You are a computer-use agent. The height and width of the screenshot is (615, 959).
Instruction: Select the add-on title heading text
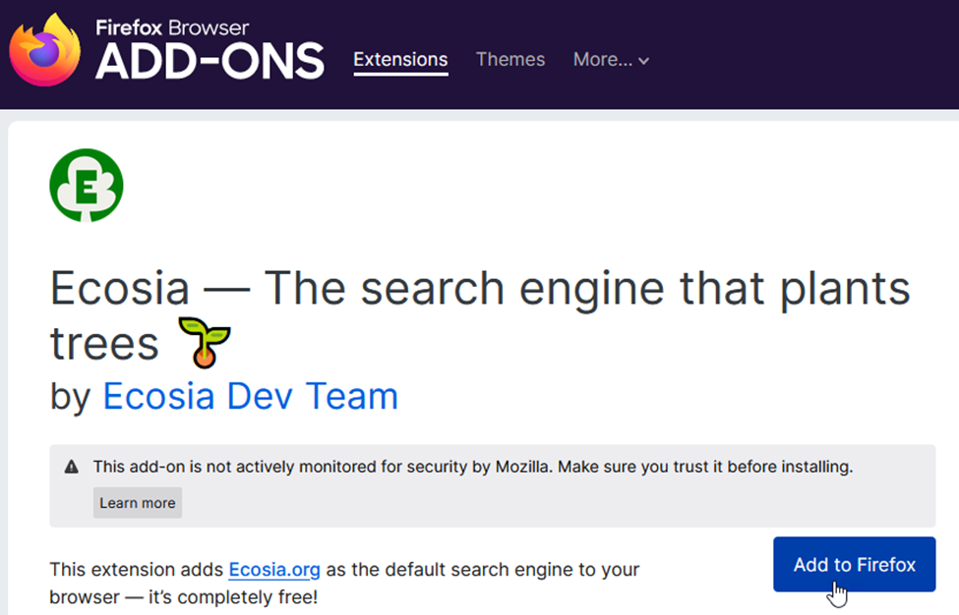(x=480, y=287)
